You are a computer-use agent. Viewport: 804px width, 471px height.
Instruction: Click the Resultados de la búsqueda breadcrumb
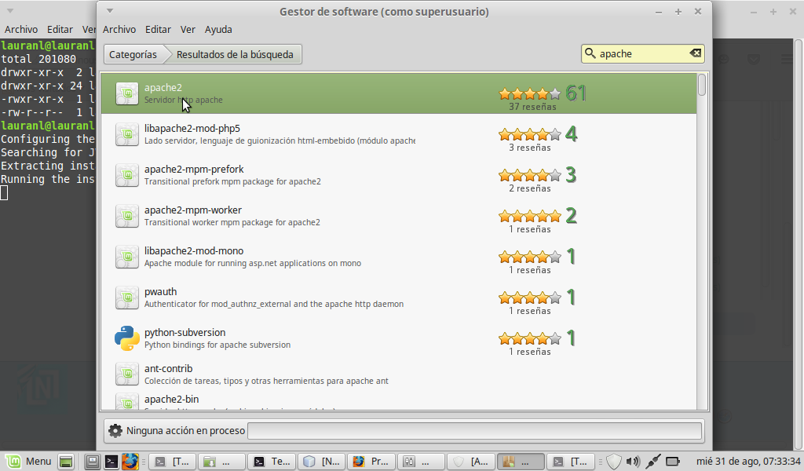(235, 54)
